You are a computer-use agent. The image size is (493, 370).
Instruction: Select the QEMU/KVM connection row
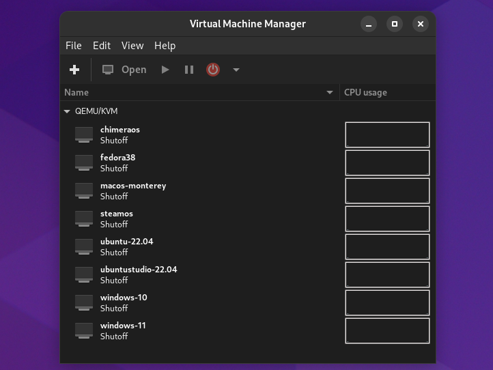pos(248,111)
